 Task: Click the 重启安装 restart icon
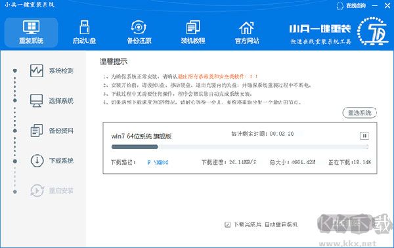(37, 190)
